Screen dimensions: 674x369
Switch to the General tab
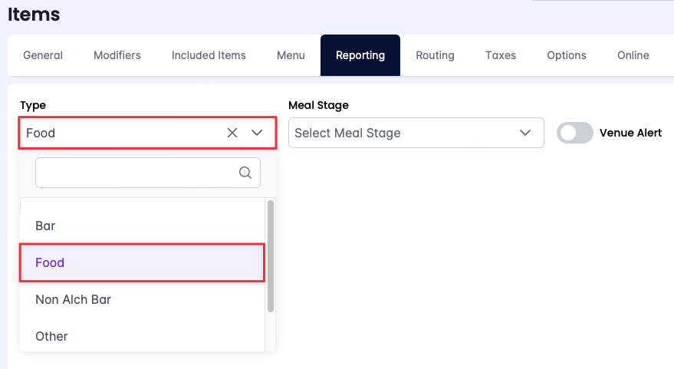[x=43, y=55]
